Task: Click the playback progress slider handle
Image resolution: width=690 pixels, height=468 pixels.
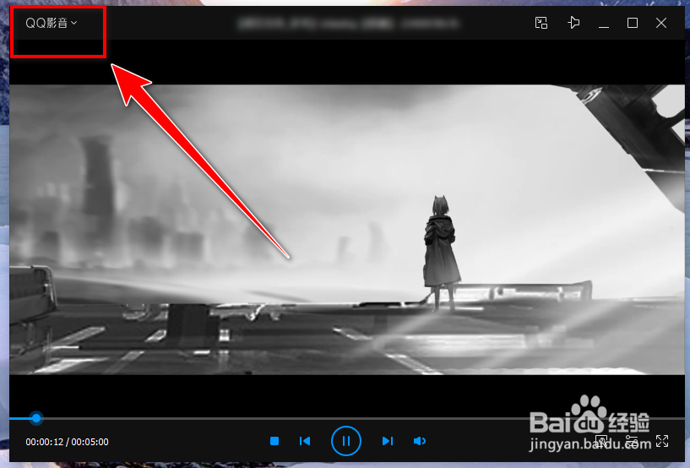Action: pyautogui.click(x=36, y=418)
